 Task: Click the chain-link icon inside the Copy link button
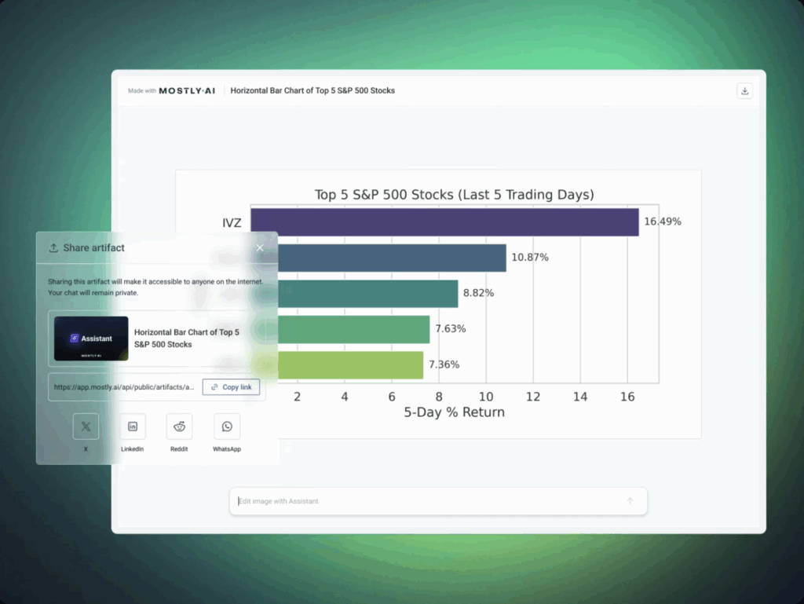tap(214, 387)
